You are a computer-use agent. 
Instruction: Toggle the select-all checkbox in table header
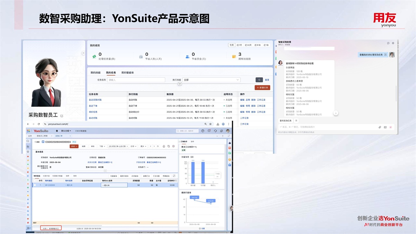35,181
